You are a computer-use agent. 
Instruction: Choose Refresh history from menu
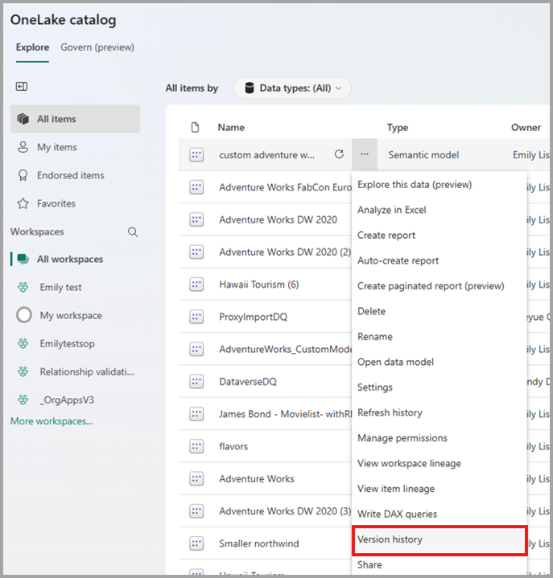[440, 412]
